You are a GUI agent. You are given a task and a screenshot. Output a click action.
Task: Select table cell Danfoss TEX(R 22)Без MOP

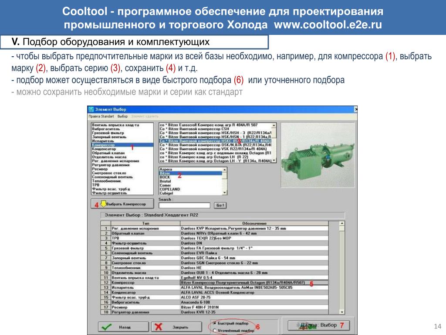click(x=254, y=238)
